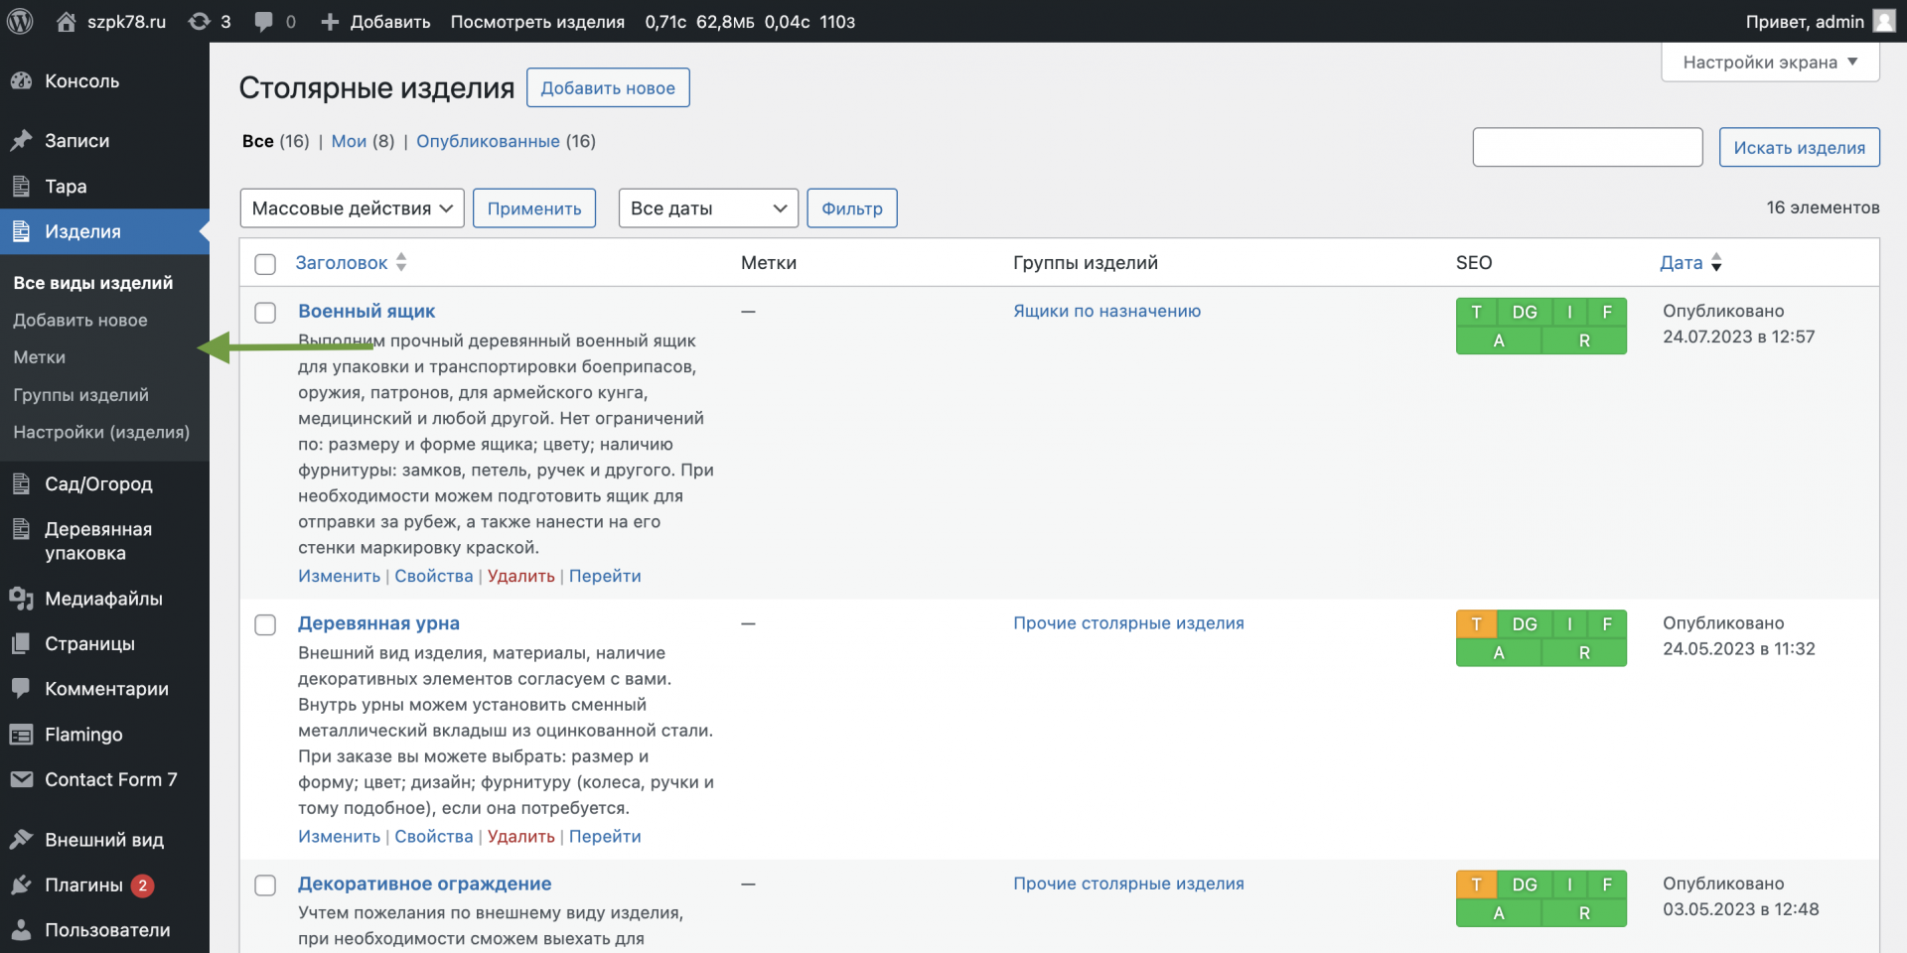Open the Все даты dropdown
Screen dimensions: 1907x953
[x=708, y=208]
